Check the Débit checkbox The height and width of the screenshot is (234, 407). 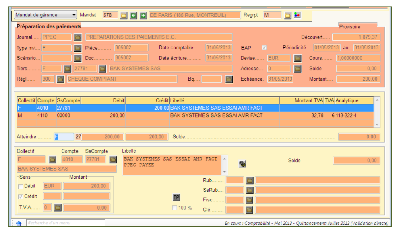[21, 186]
